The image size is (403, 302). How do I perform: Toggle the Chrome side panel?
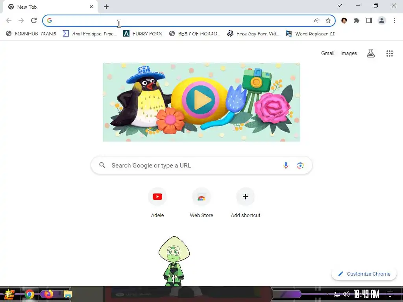369,20
